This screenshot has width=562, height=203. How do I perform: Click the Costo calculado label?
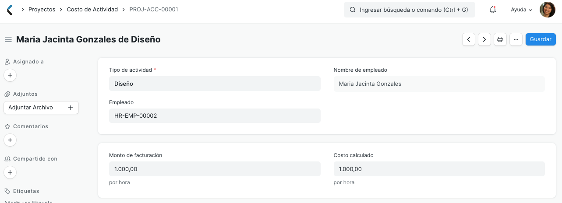[353, 155]
